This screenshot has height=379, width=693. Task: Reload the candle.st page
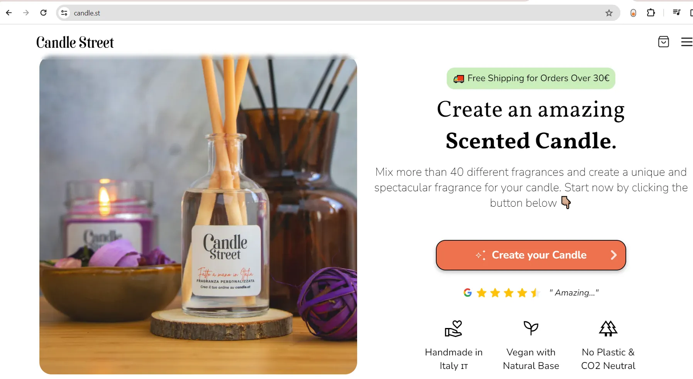(x=44, y=13)
